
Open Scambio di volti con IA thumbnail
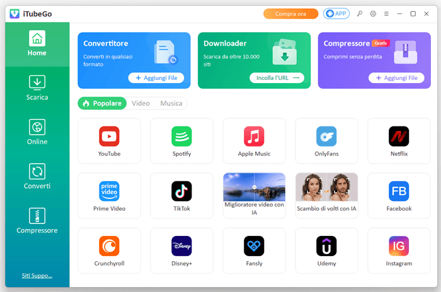(x=326, y=187)
